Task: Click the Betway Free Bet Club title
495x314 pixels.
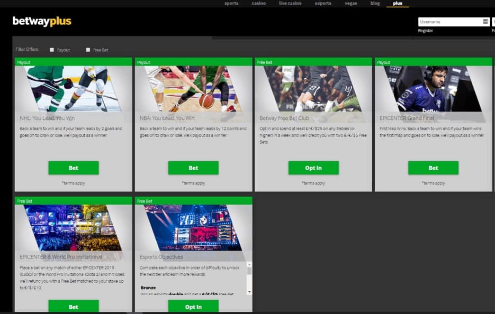Action: click(284, 118)
